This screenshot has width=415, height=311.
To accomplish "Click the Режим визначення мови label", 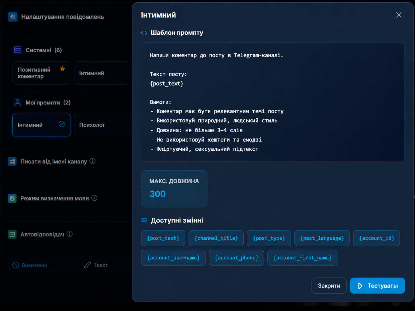I will (54, 198).
